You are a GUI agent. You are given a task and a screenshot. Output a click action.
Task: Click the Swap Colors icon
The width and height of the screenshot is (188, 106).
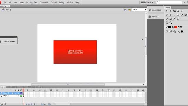tap(181, 27)
